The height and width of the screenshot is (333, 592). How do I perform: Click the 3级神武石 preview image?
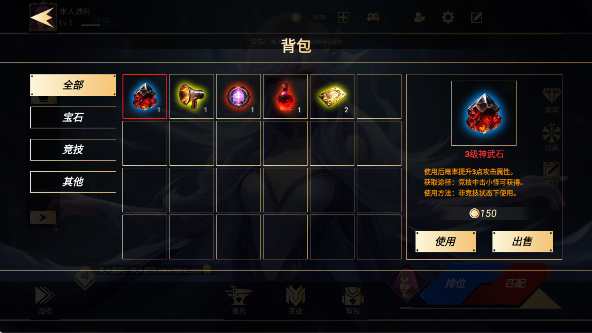[x=484, y=113]
